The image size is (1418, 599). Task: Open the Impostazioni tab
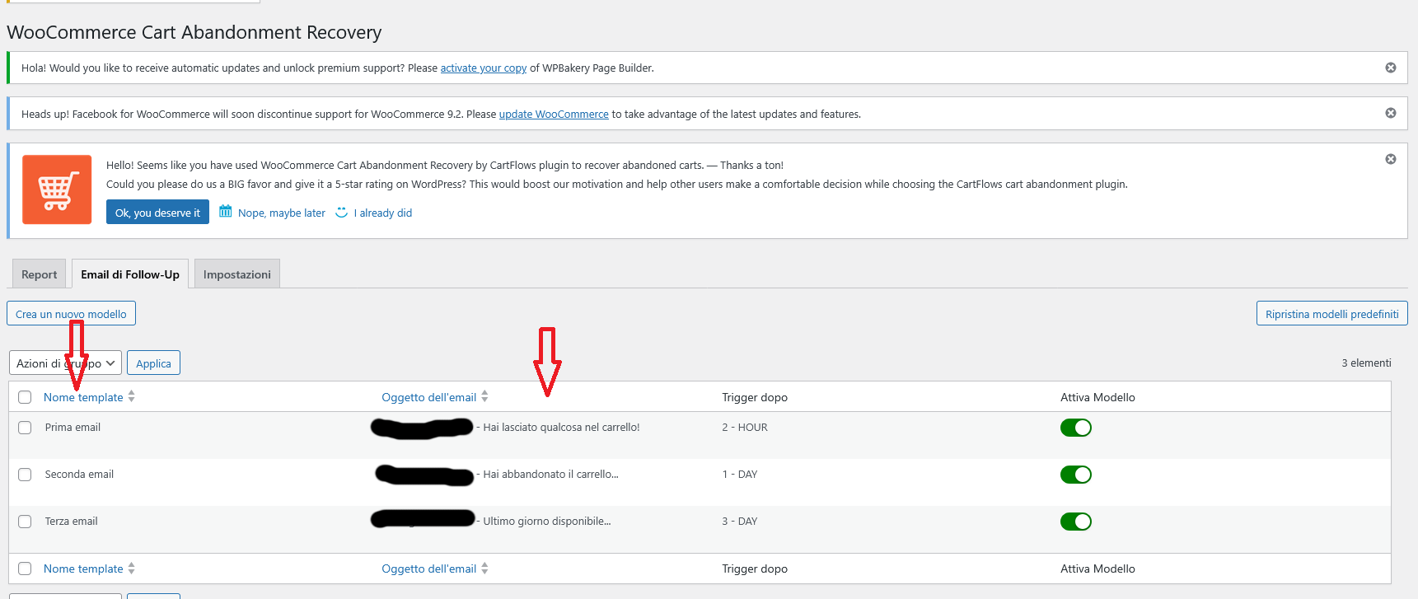[x=236, y=274]
